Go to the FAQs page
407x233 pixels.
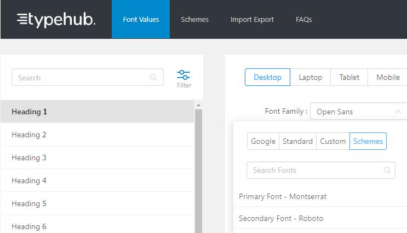point(303,20)
